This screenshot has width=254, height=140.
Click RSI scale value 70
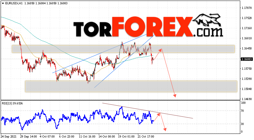[x=242, y=111]
